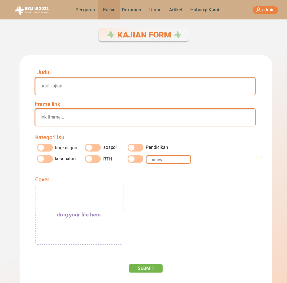The height and width of the screenshot is (283, 287).
Task: Click the left green sparkle icon in title
Action: point(111,35)
